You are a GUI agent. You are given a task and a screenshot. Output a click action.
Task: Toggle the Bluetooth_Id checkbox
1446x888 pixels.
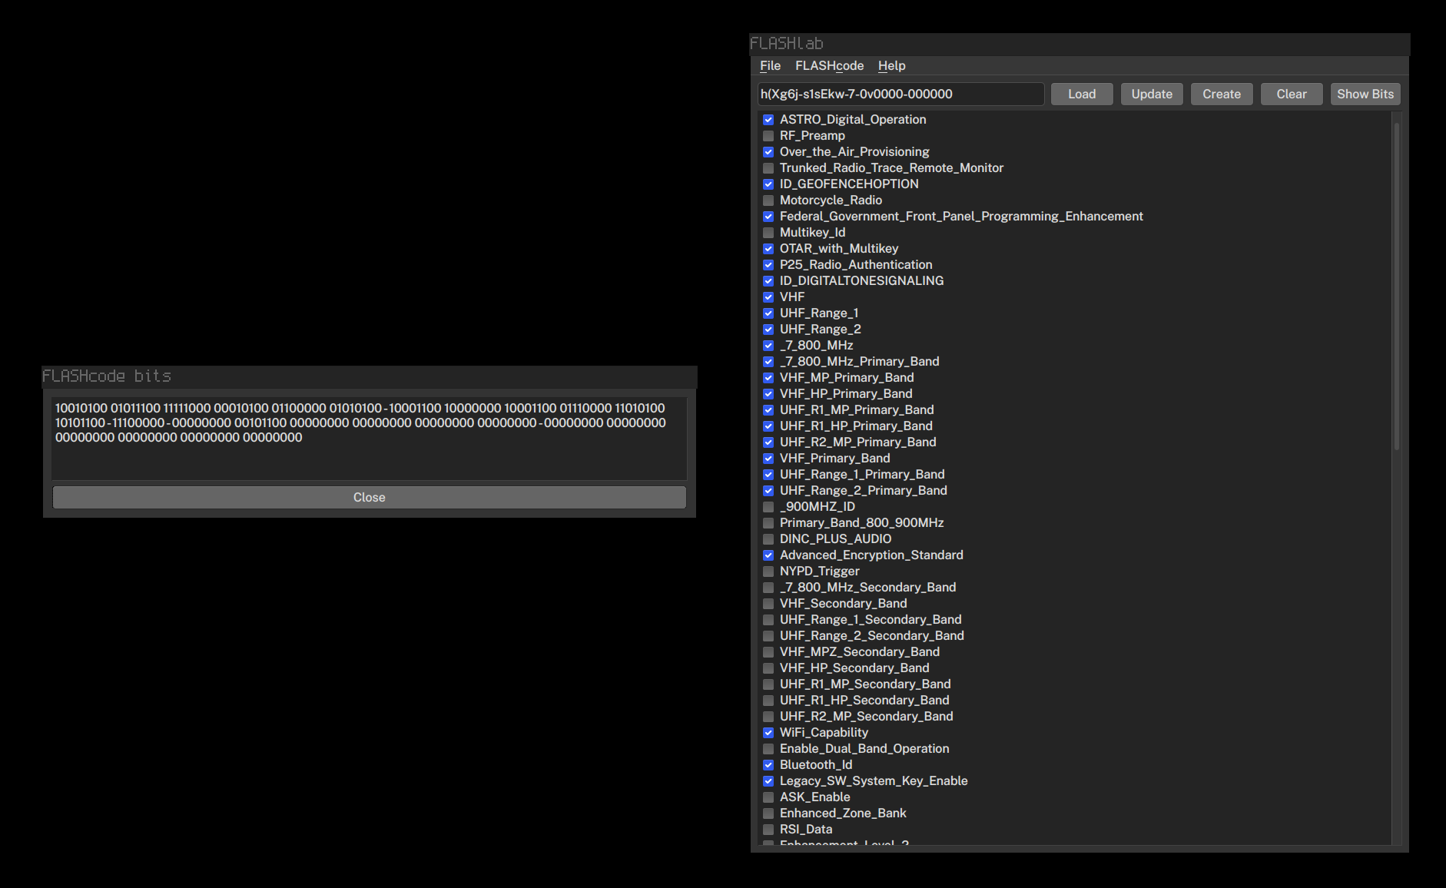tap(768, 764)
